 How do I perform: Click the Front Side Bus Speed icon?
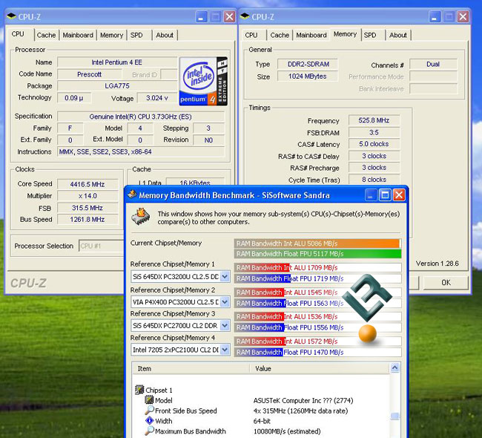149,411
